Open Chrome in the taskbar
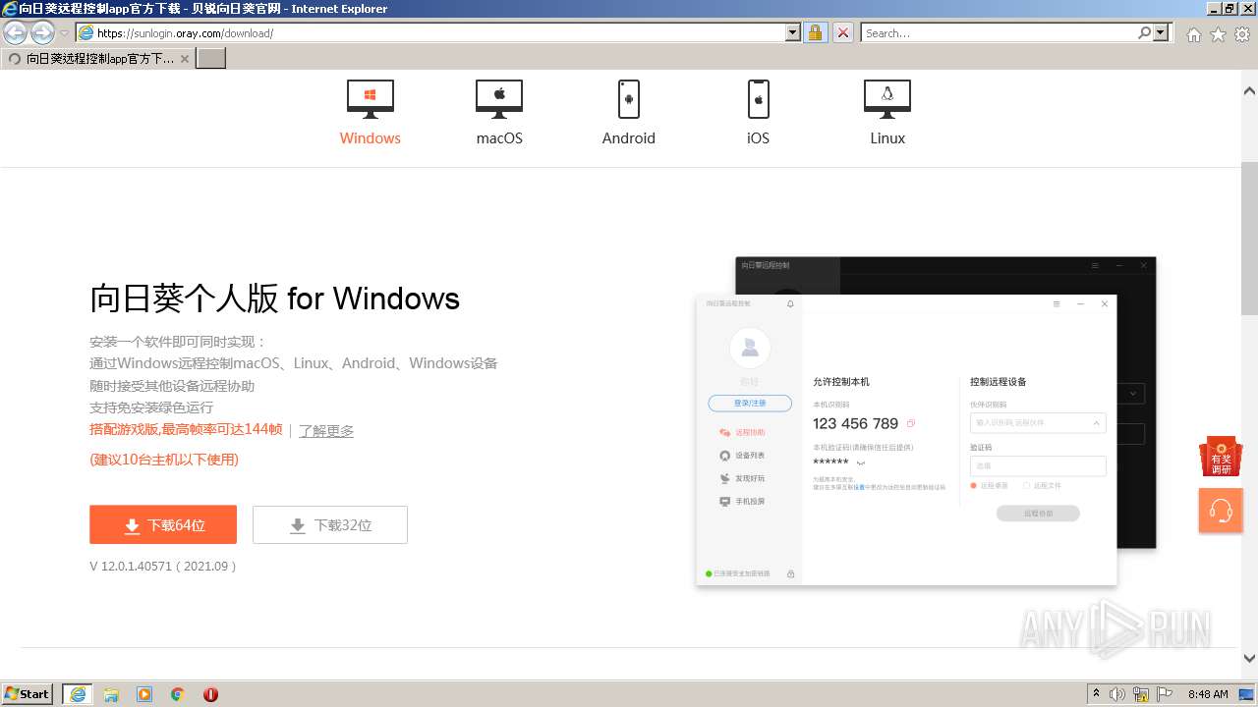 pos(178,694)
